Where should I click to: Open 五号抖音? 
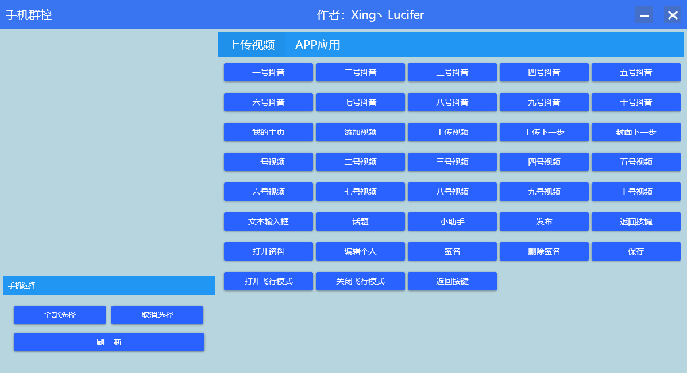point(636,72)
